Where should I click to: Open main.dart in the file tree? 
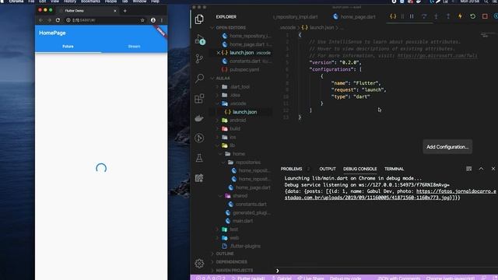coord(243,221)
